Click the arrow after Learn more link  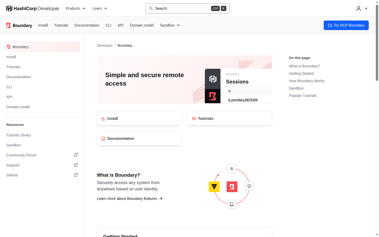pyautogui.click(x=161, y=199)
